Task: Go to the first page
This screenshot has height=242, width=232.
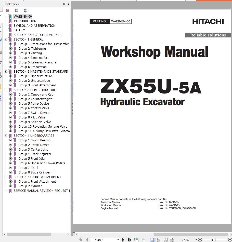Action: [x=81, y=240]
